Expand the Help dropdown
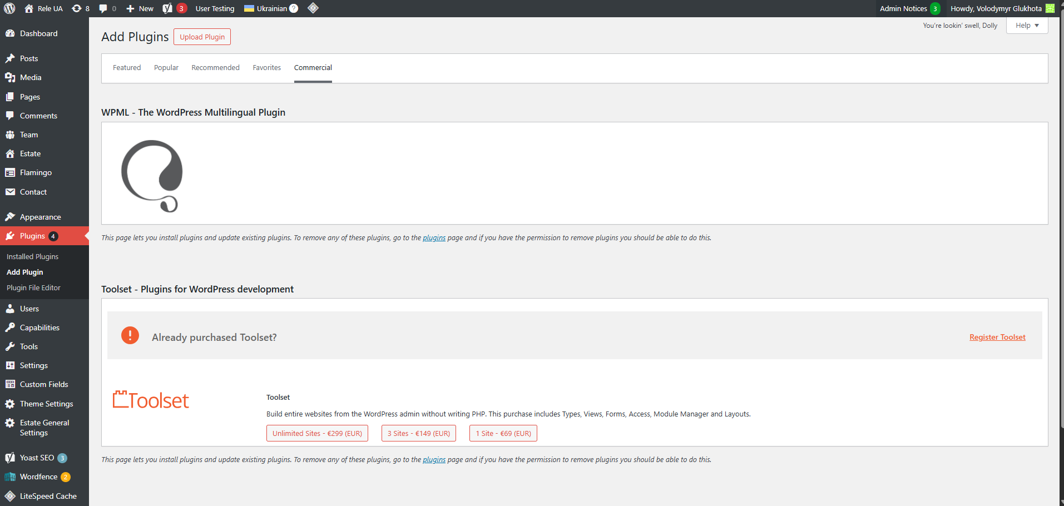 pos(1027,26)
